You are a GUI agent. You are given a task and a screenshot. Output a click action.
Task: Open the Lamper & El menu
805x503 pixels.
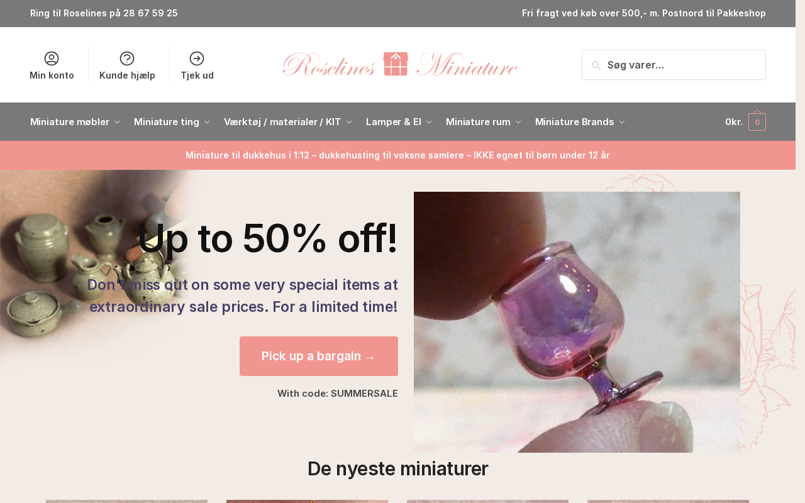click(399, 122)
